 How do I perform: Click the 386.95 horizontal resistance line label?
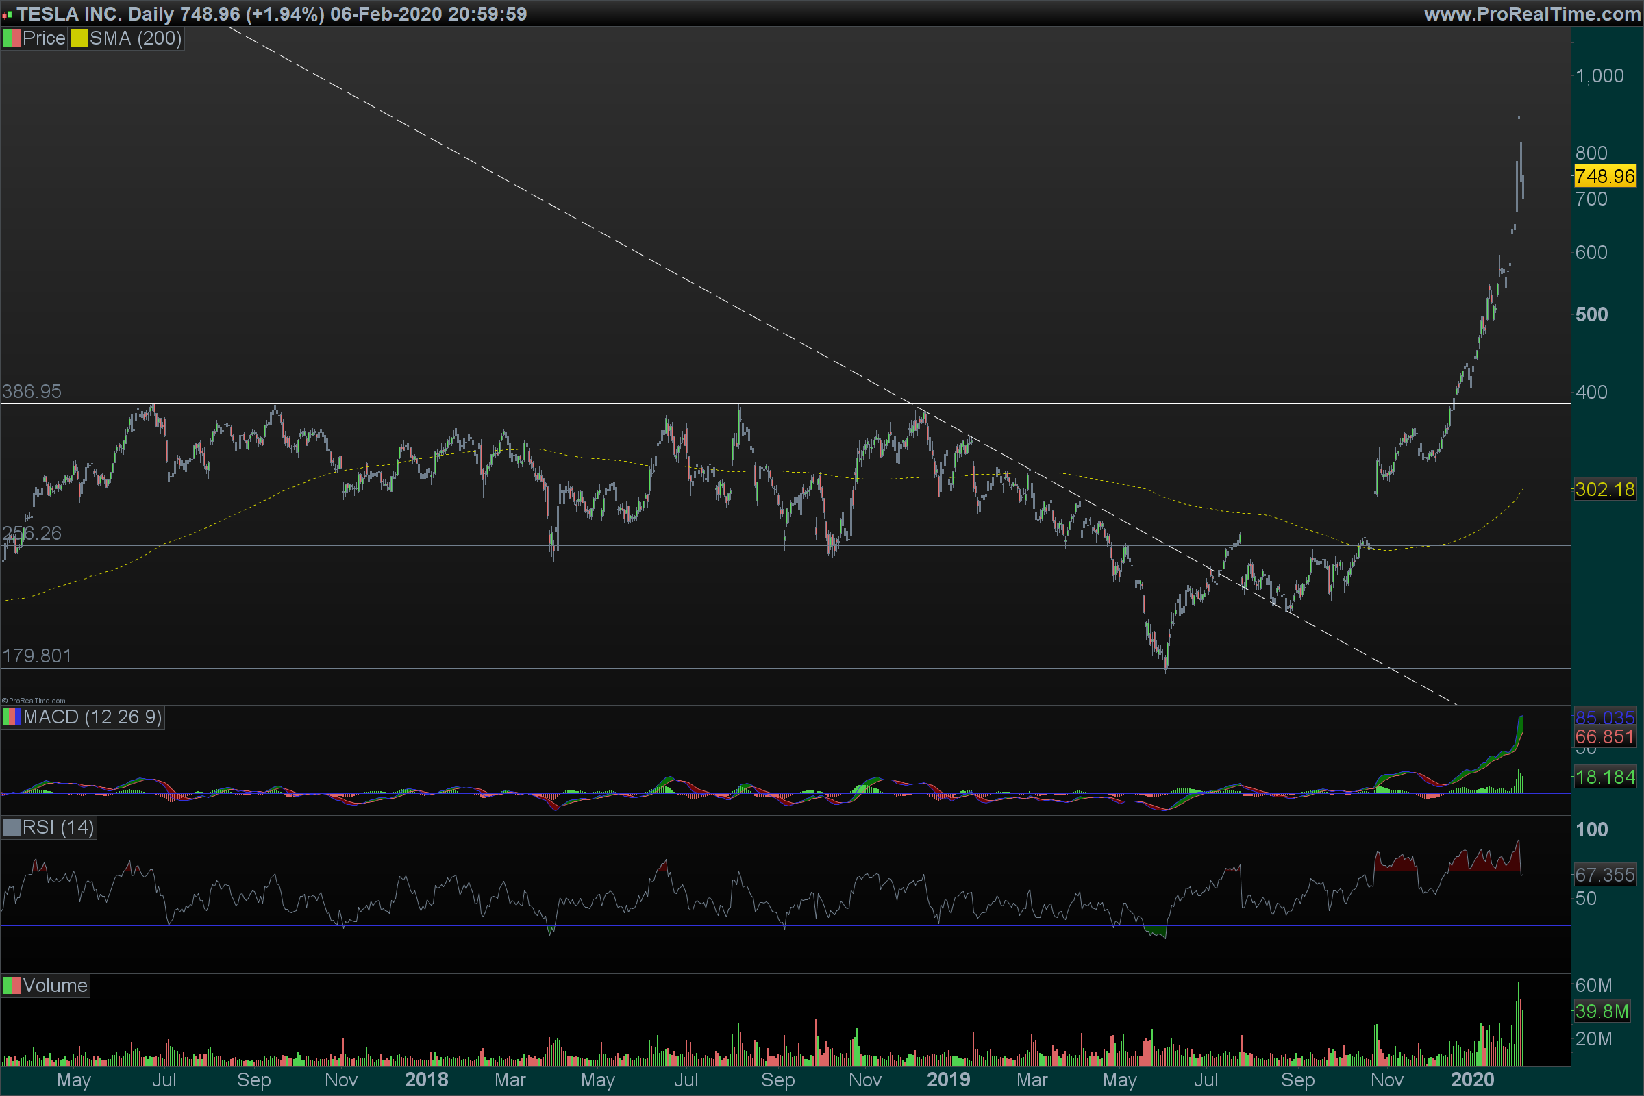click(x=32, y=391)
